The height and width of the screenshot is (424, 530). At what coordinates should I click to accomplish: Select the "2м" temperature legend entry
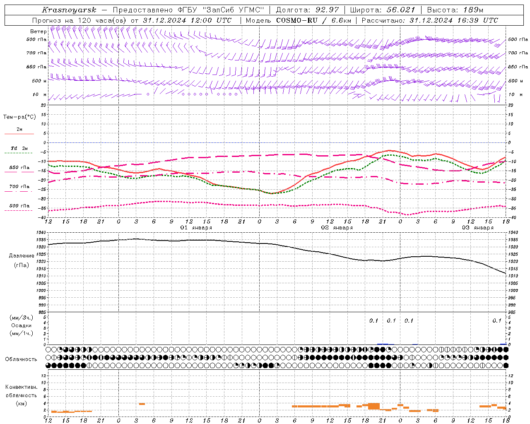click(x=19, y=130)
